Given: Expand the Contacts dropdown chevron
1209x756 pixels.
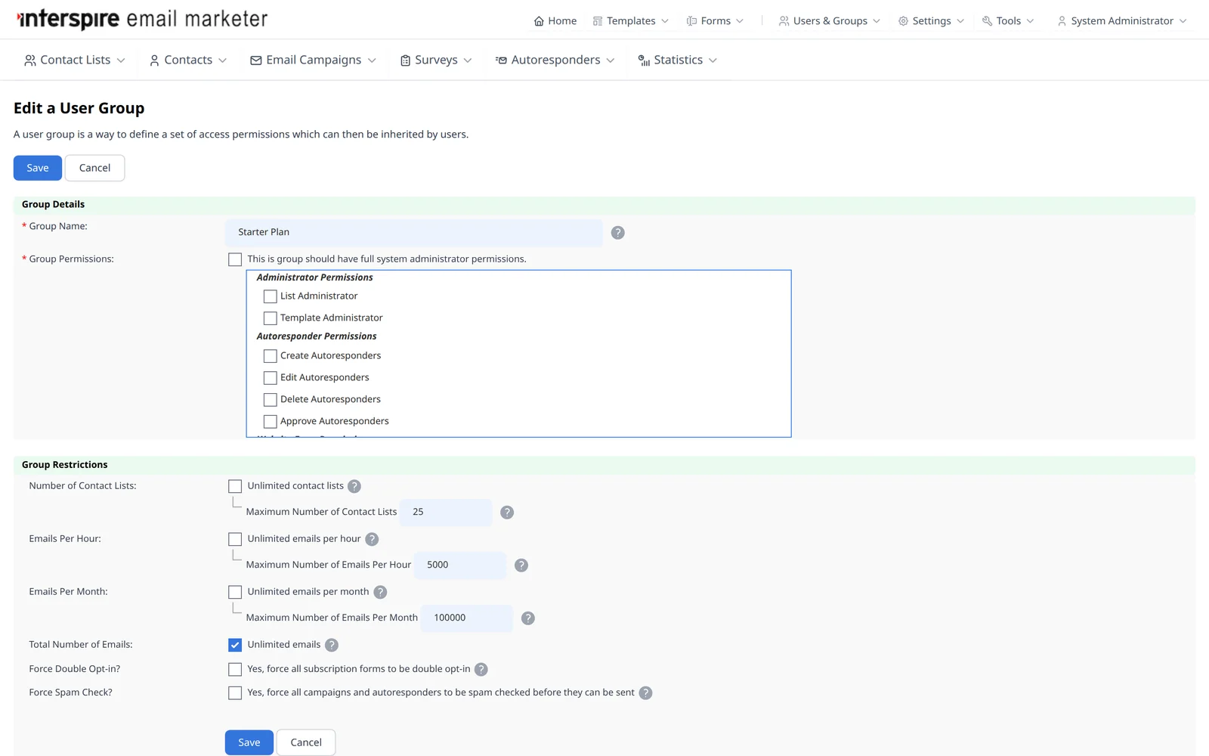Looking at the screenshot, I should (x=223, y=60).
